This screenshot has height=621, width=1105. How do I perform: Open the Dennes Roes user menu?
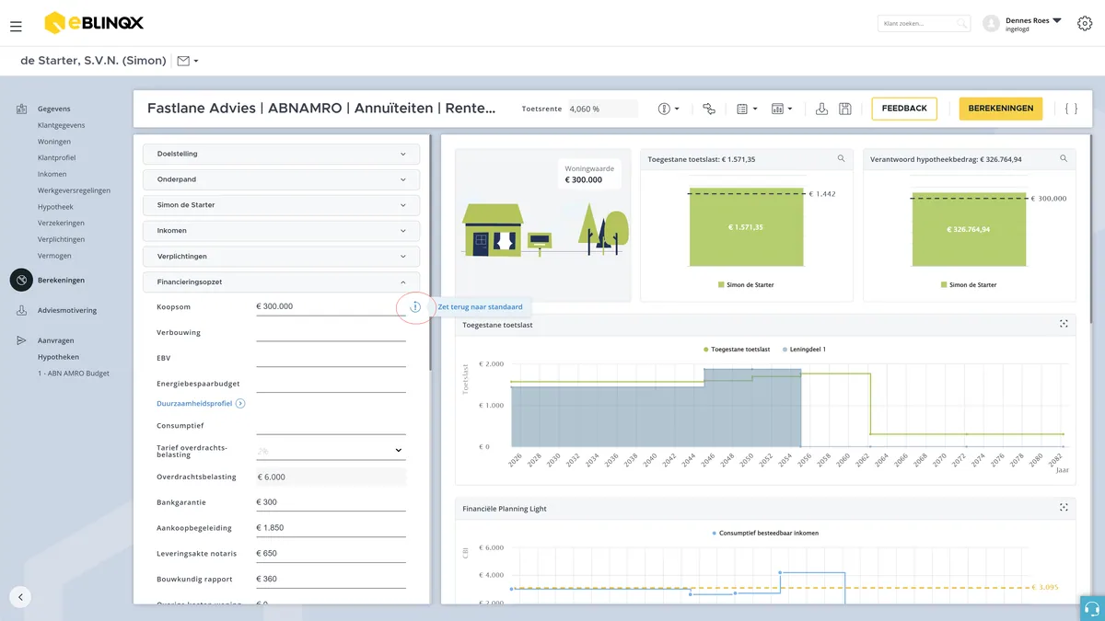(x=1033, y=23)
